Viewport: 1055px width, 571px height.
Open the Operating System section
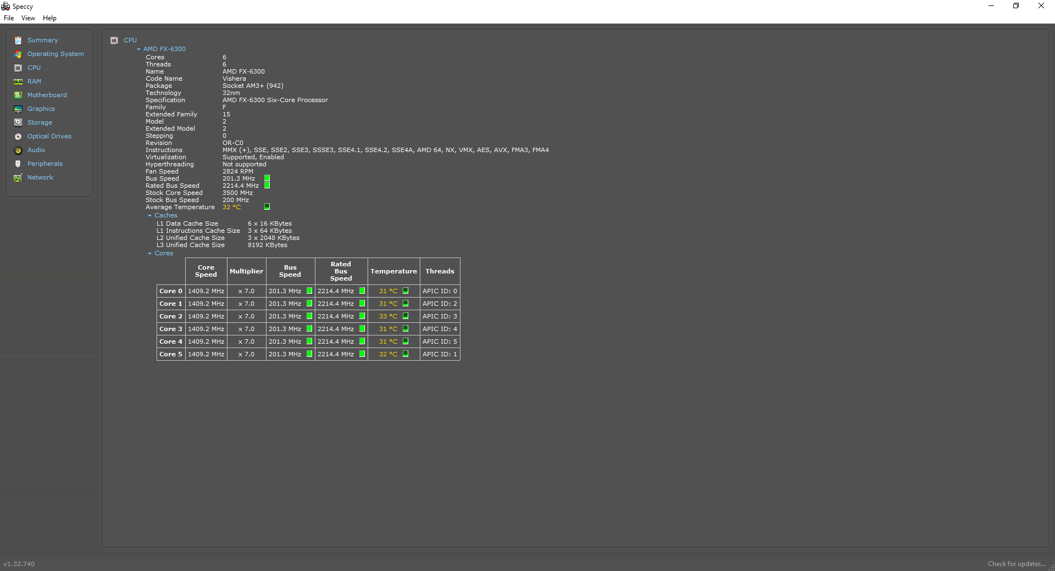click(x=55, y=54)
